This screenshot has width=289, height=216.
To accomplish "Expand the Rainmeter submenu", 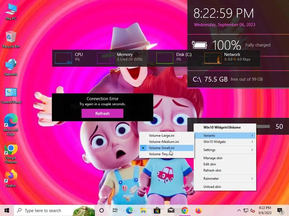I will (225, 179).
